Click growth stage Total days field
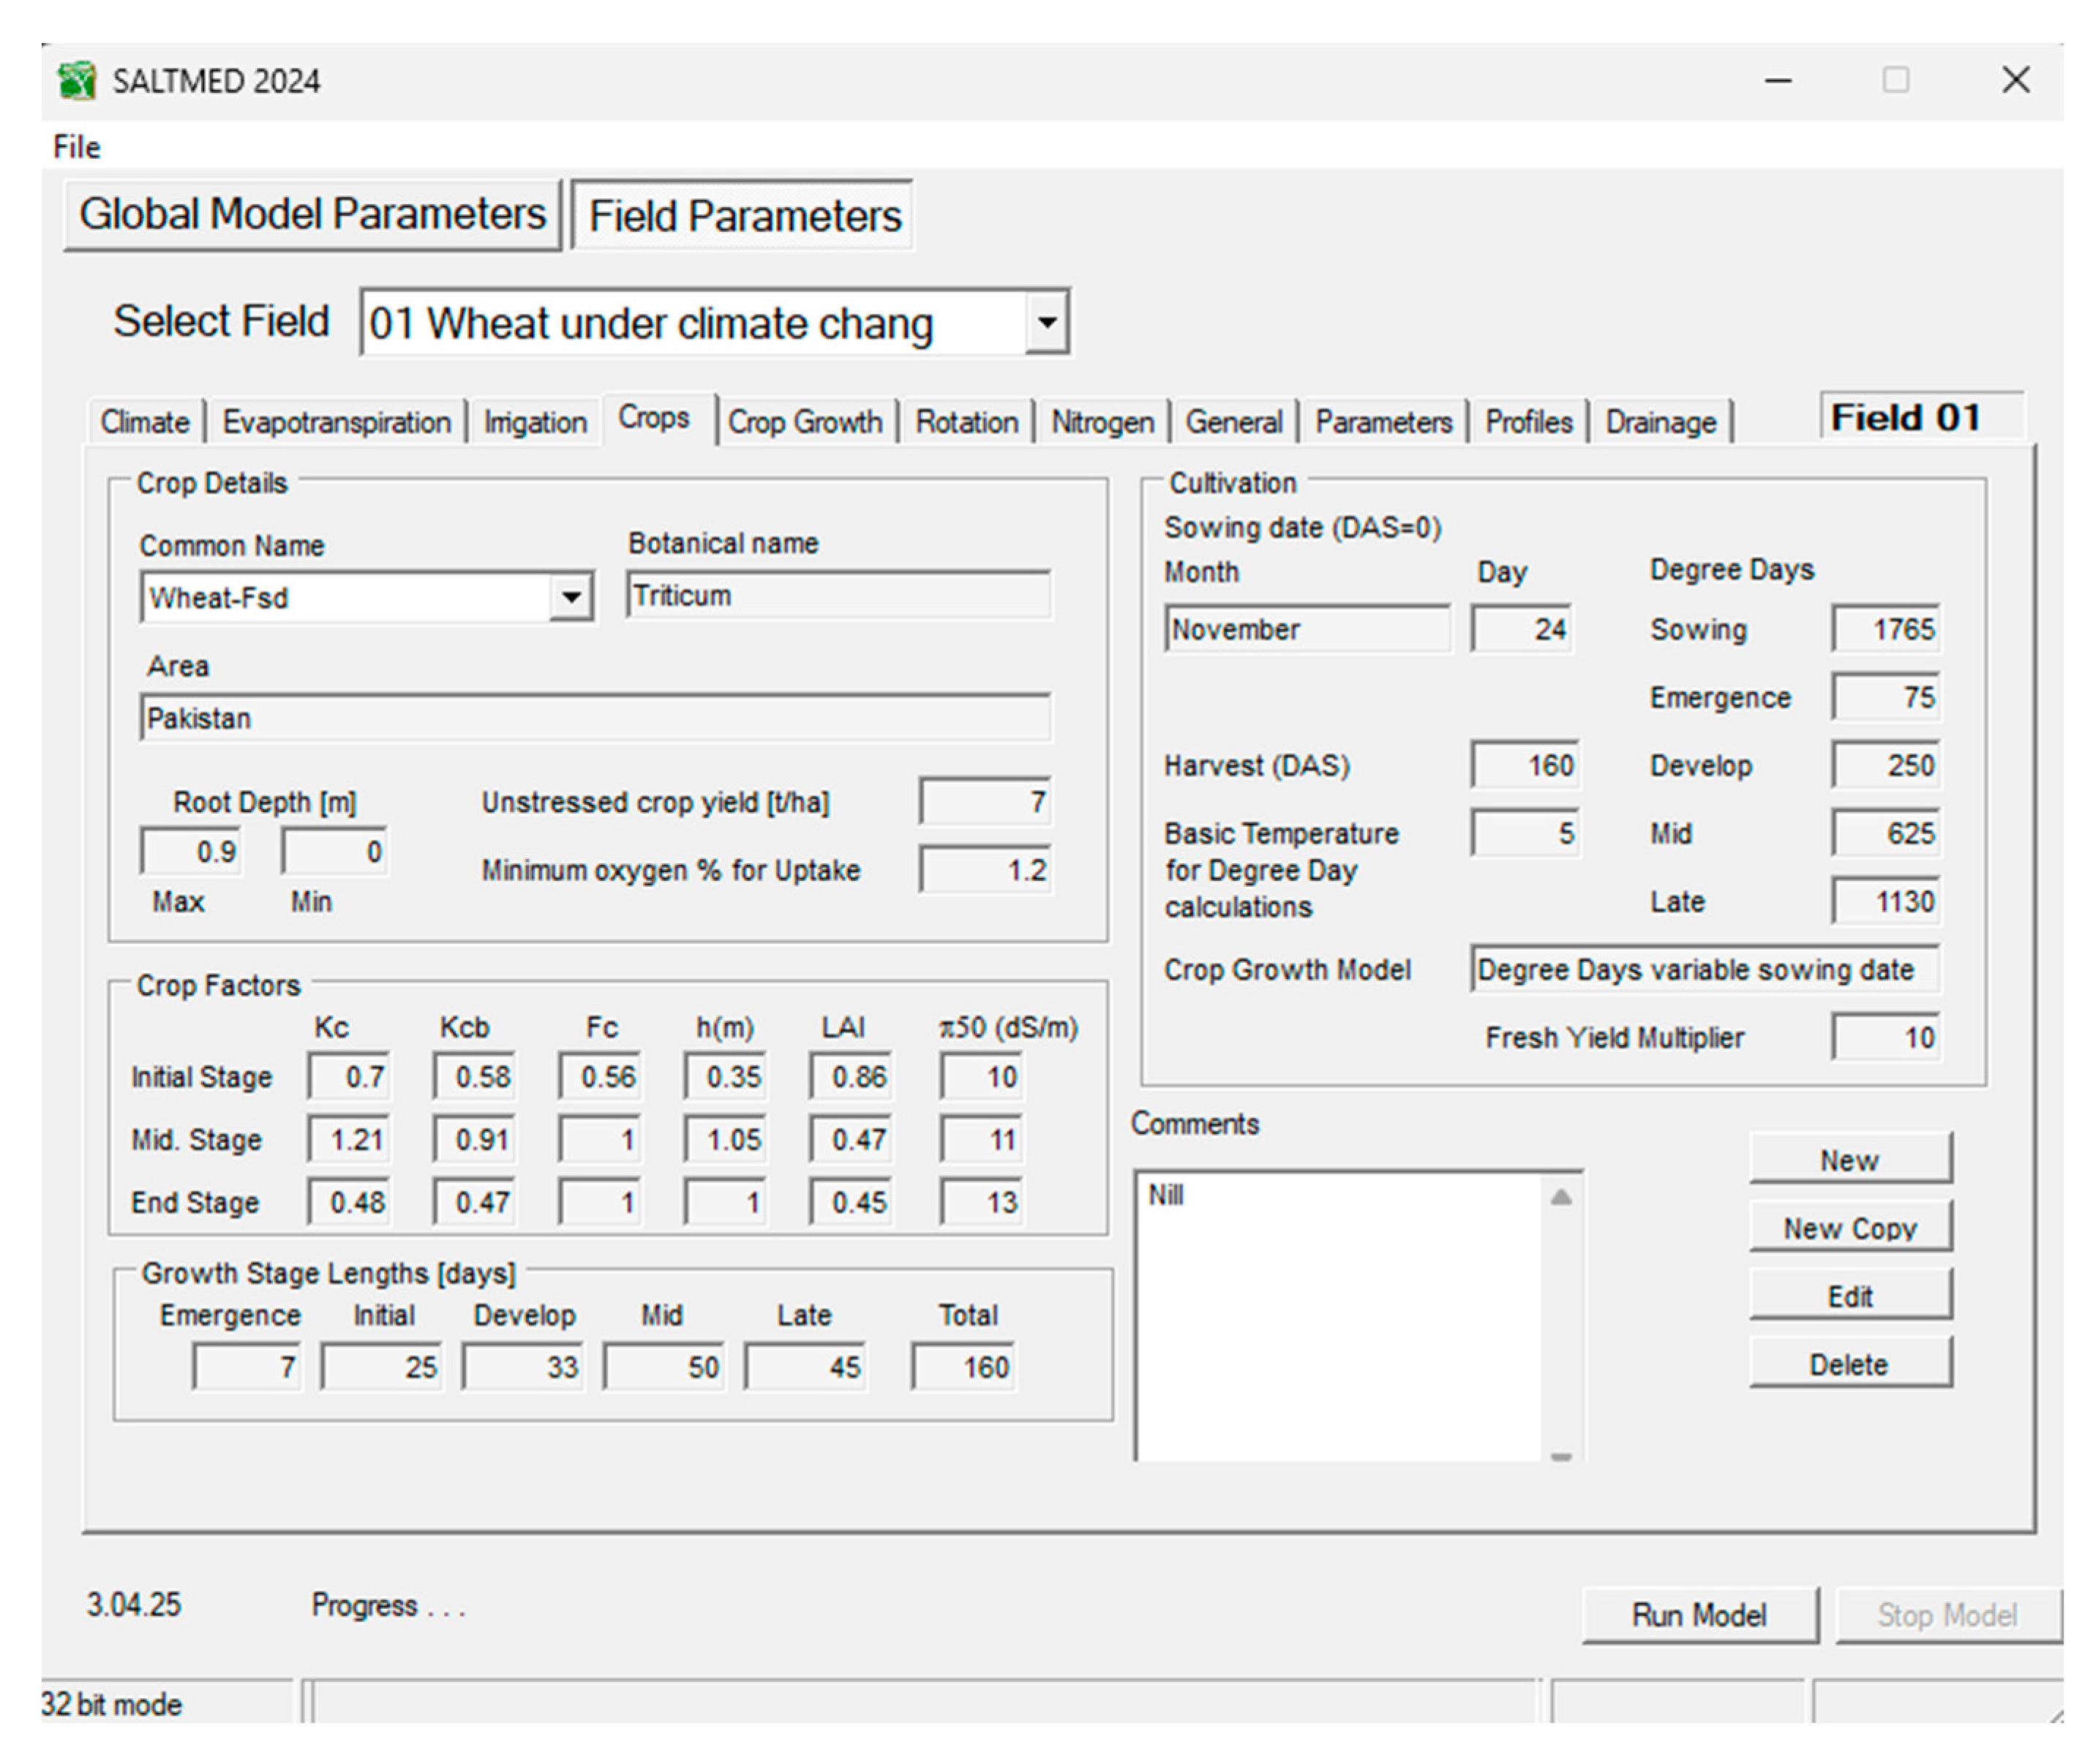The width and height of the screenshot is (2087, 1764). [962, 1366]
